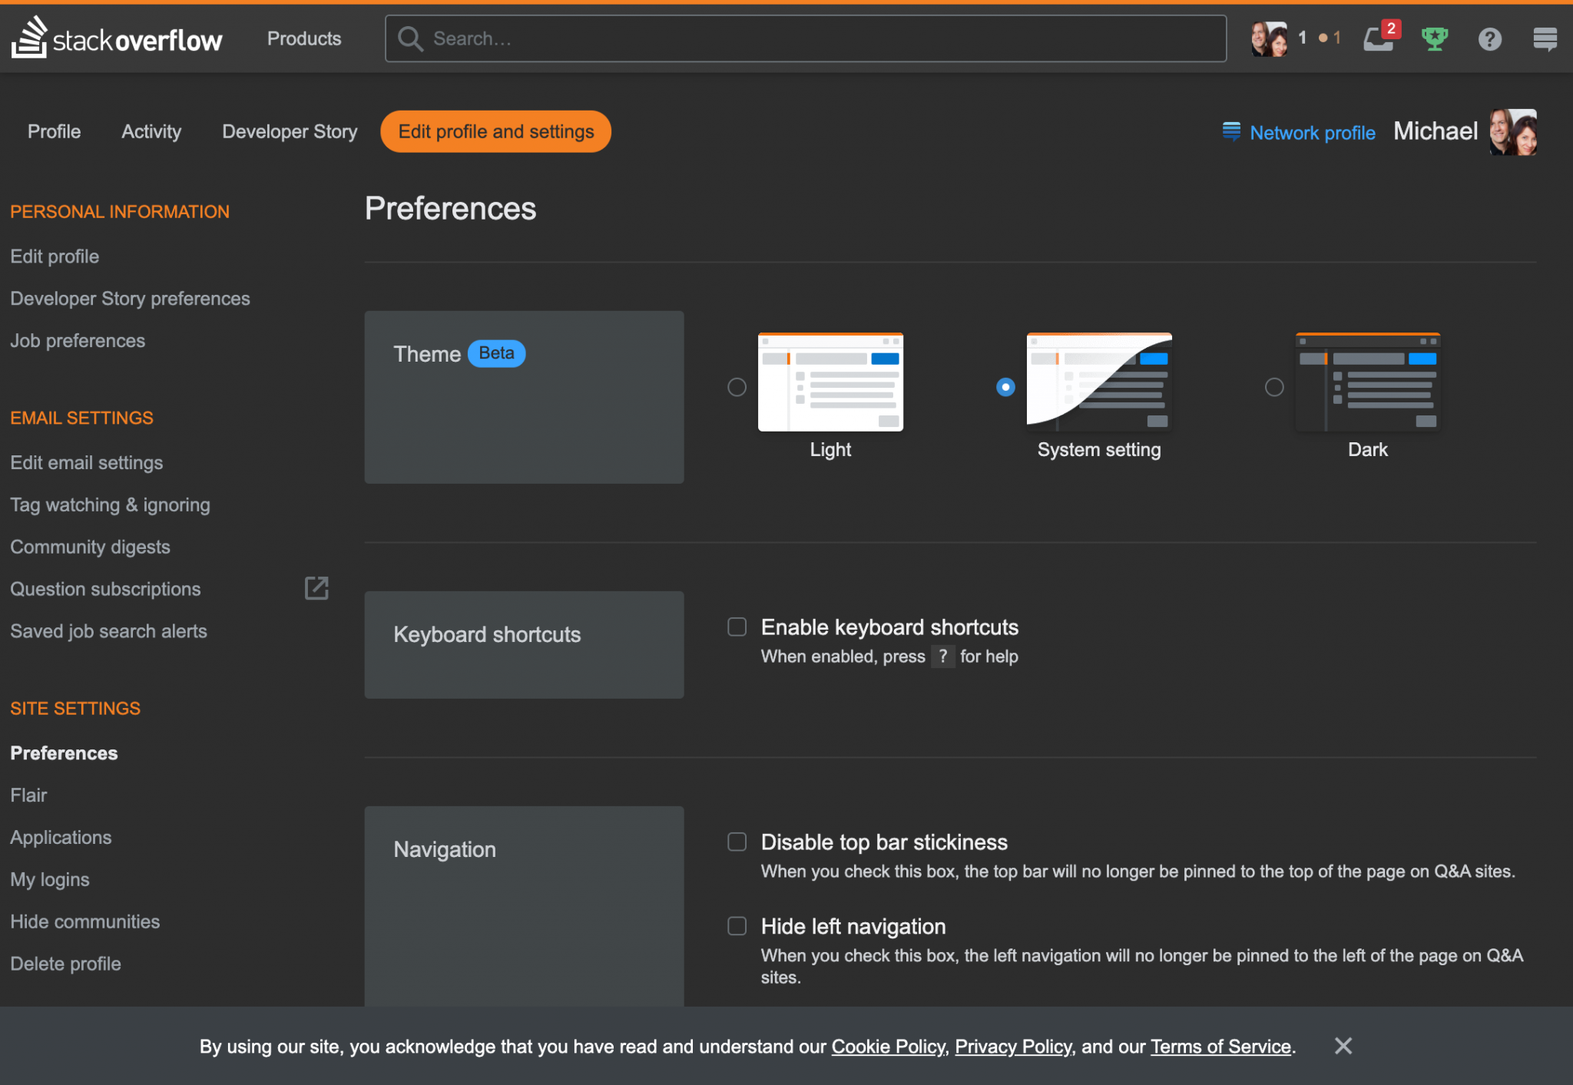Switch to the Developer Story tab
The image size is (1573, 1085).
[290, 131]
